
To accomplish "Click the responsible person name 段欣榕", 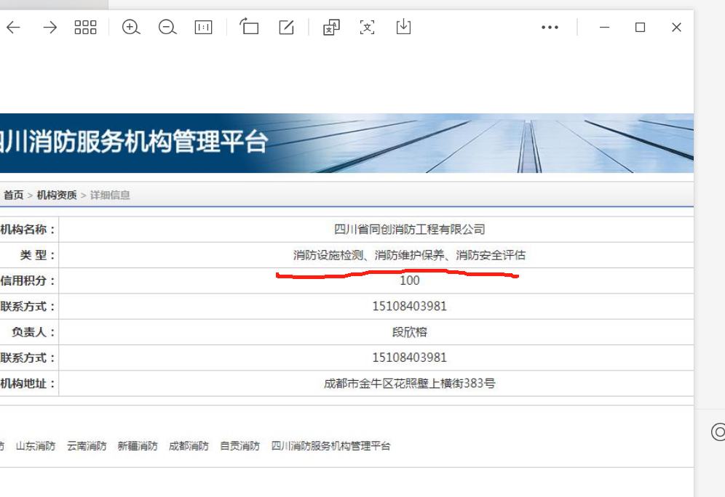I will click(x=410, y=332).
